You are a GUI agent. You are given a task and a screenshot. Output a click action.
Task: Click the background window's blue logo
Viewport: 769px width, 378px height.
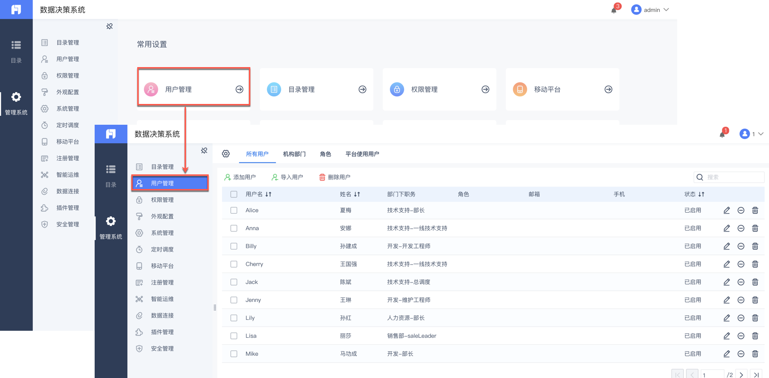(16, 9)
